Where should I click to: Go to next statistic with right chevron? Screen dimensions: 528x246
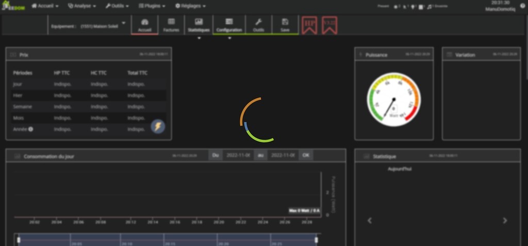tap(505, 220)
